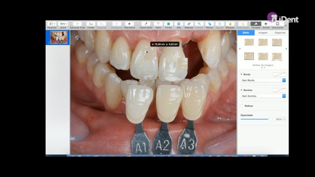
Task: Select the Copiar Estilo eyedropper tool
Action: [x=146, y=24]
